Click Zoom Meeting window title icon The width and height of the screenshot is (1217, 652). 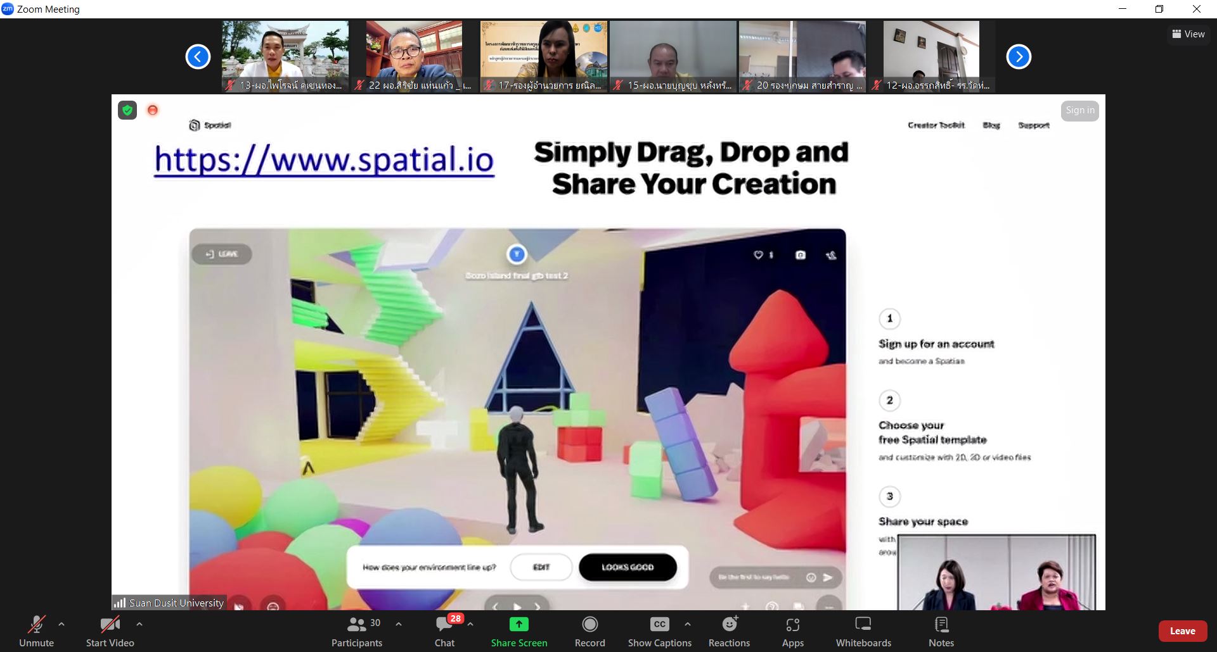[x=8, y=9]
